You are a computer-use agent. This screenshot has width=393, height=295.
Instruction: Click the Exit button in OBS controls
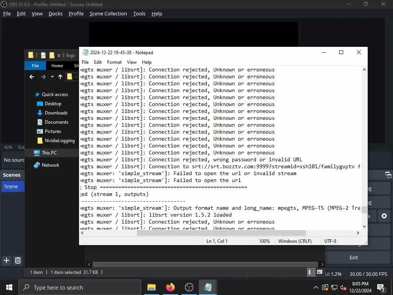coord(353,258)
